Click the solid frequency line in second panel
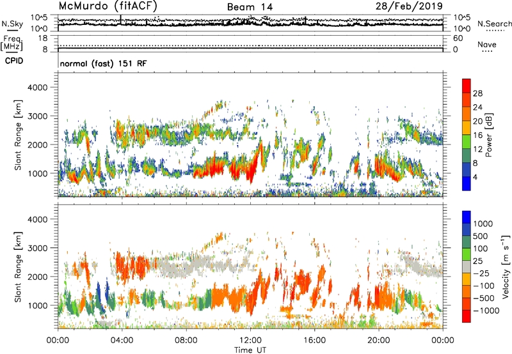 pos(250,48)
